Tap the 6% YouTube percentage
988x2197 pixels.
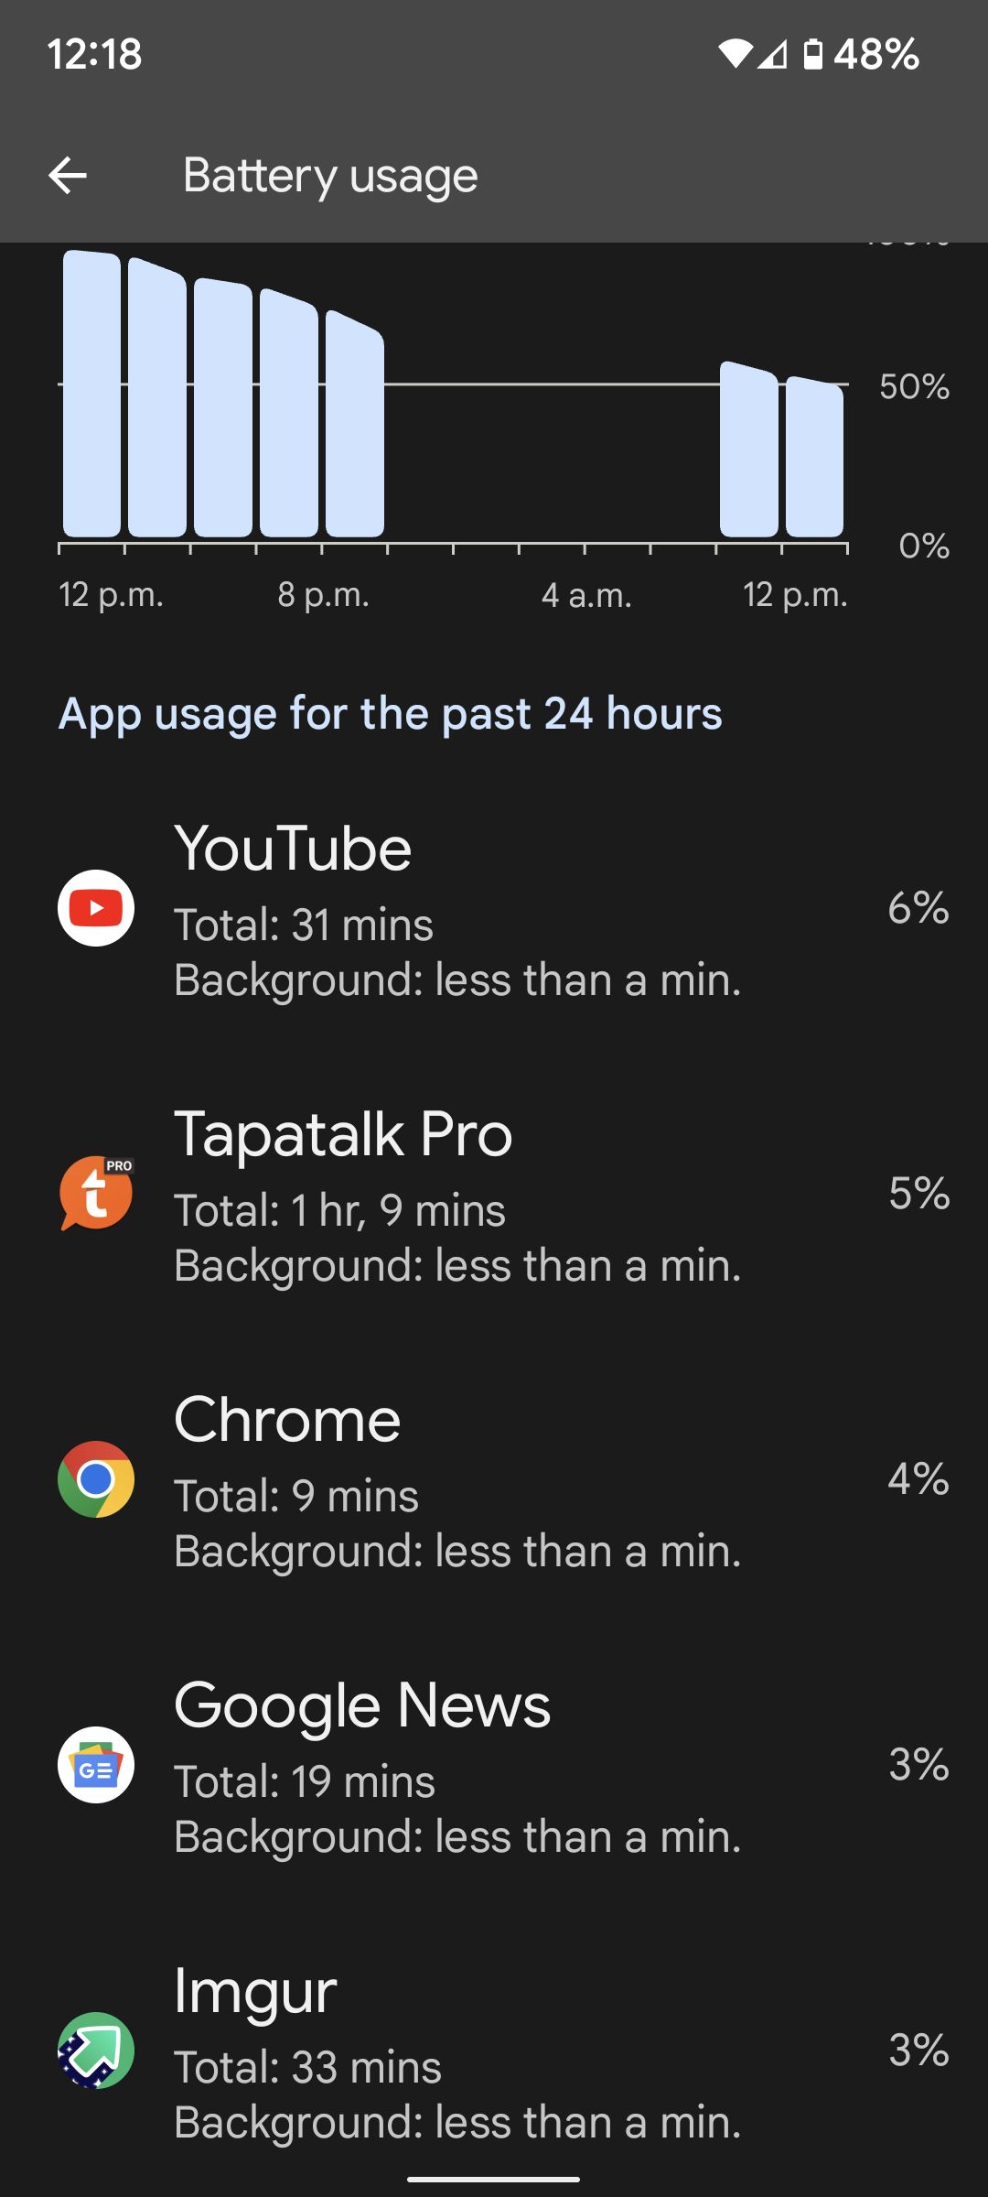click(x=918, y=908)
